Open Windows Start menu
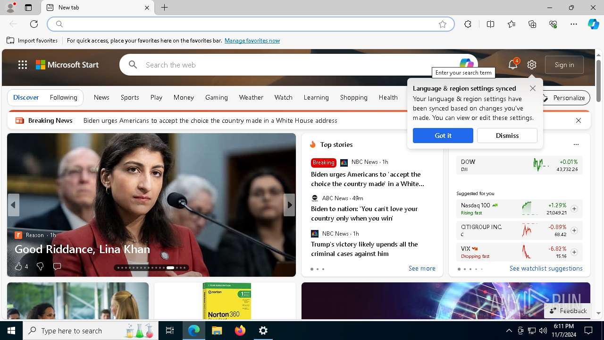This screenshot has width=604, height=340. coord(11,331)
